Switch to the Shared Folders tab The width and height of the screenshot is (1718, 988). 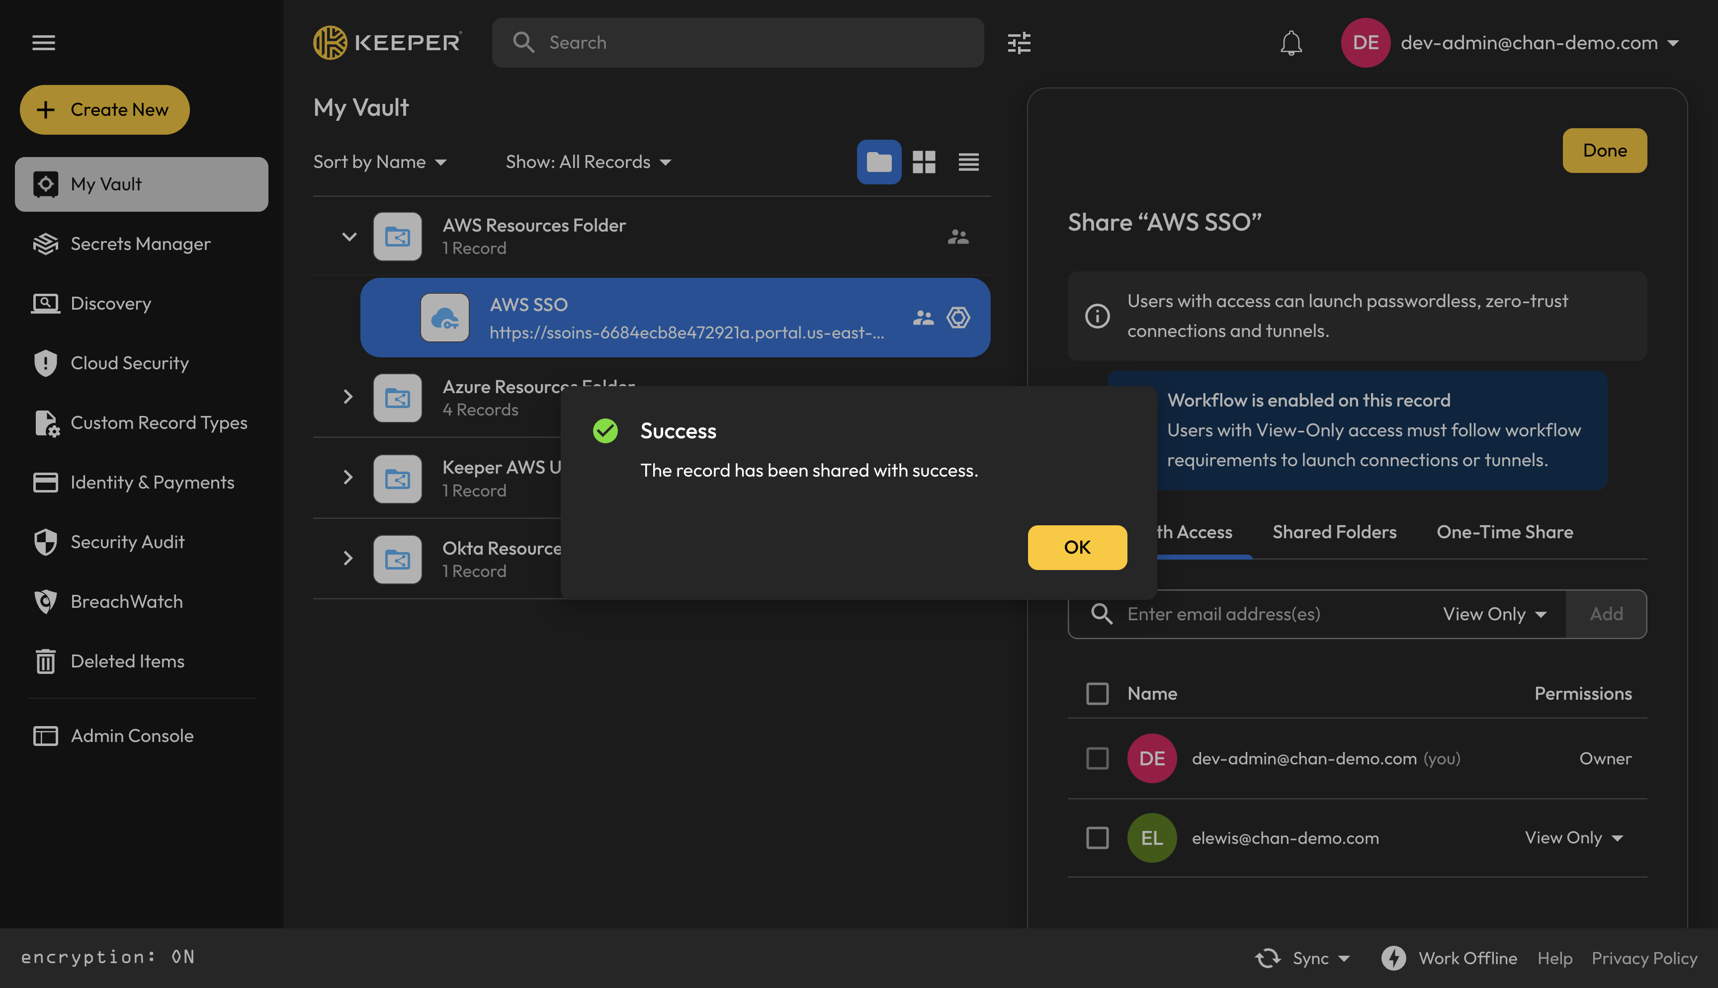(x=1334, y=532)
